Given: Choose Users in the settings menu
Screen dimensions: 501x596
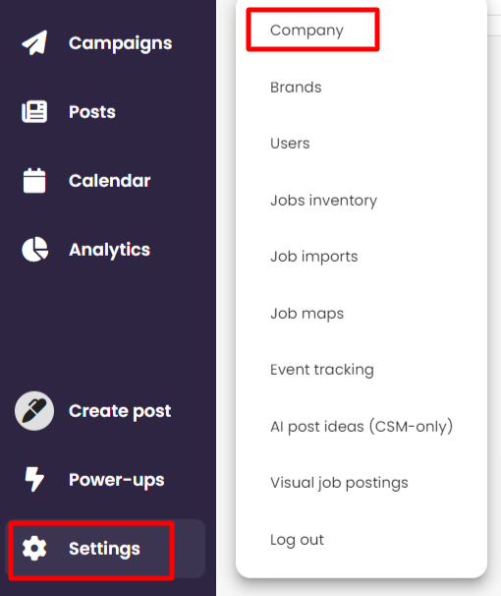Looking at the screenshot, I should 290,144.
